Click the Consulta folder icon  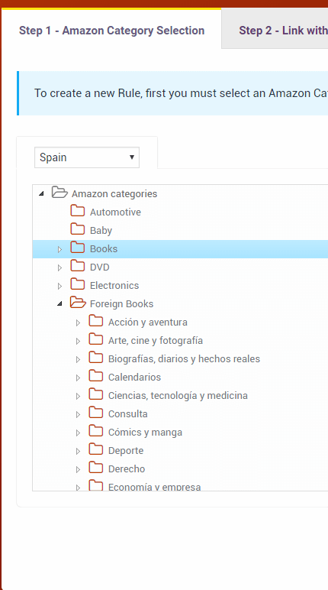[96, 413]
